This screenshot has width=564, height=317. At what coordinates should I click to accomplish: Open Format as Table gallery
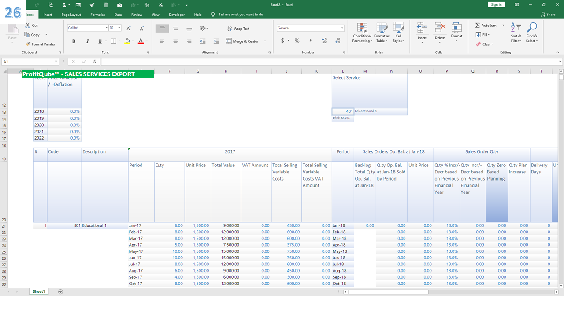coord(382,33)
